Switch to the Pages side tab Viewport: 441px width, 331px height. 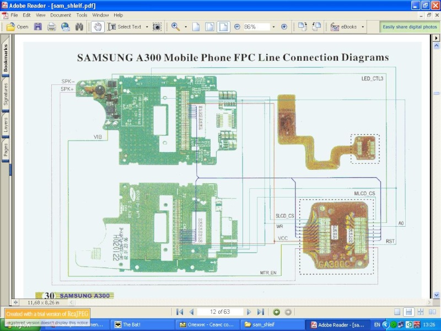[x=6, y=150]
